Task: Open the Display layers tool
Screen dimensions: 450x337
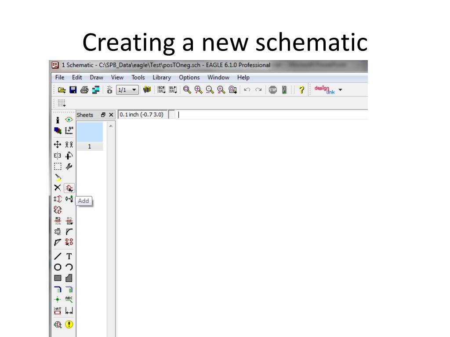Action: click(x=58, y=131)
